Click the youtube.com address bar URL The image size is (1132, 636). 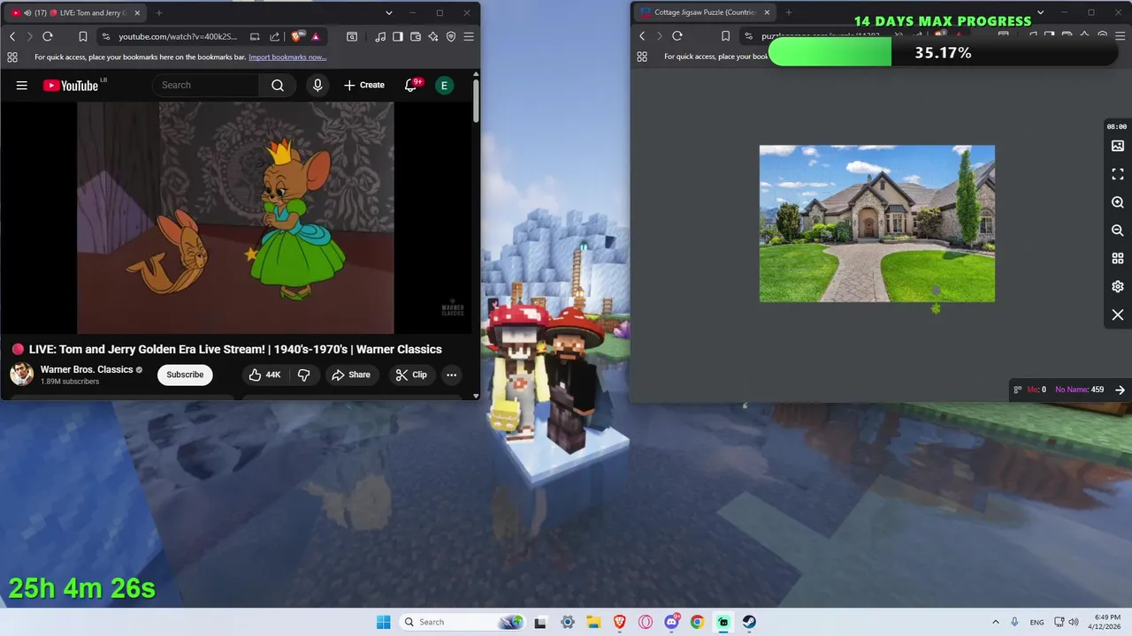click(178, 36)
